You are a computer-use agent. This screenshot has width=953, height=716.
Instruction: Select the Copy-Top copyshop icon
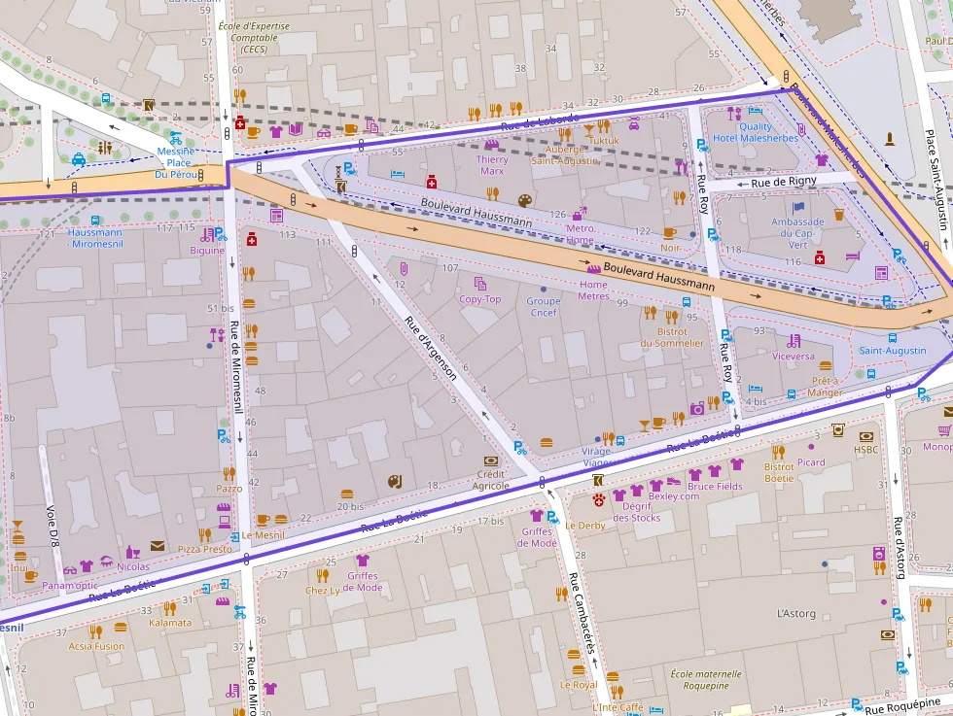(x=479, y=284)
